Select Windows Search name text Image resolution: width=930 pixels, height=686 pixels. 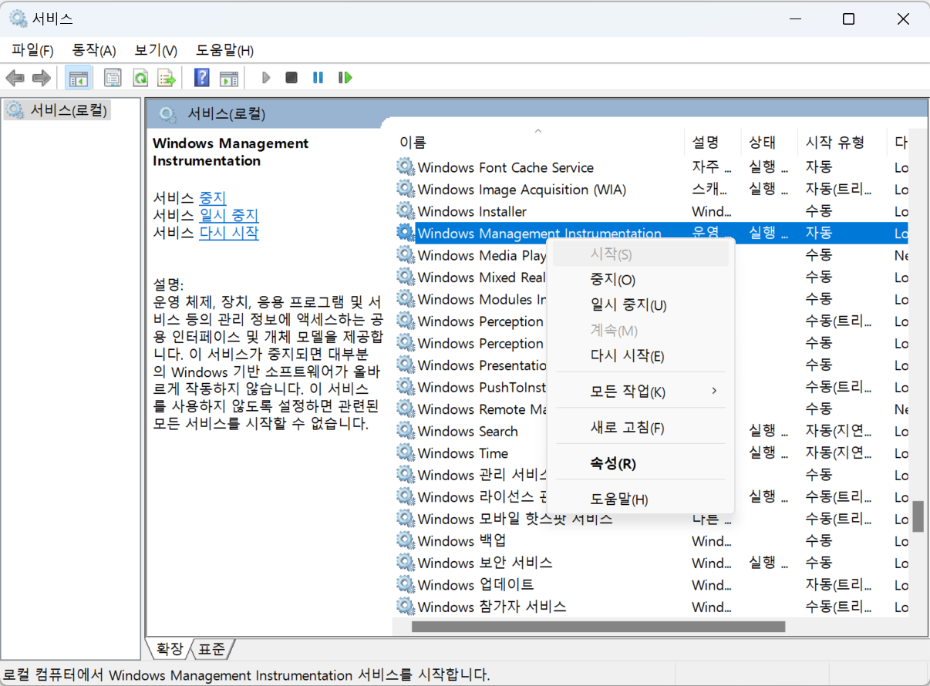pos(468,431)
